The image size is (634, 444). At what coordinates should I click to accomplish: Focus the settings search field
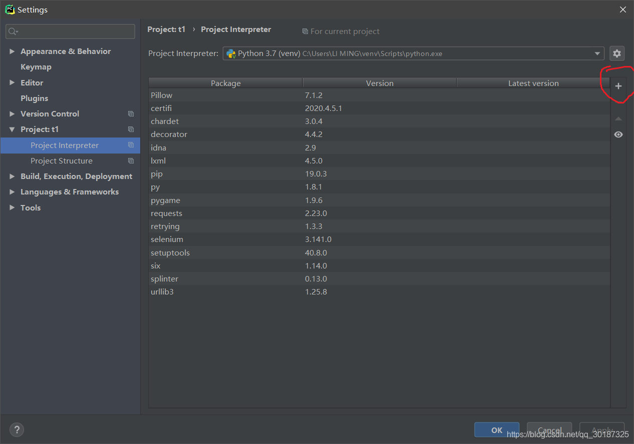70,31
